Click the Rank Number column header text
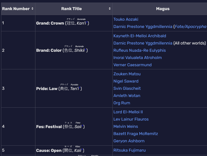This screenshot has width=207, height=156. coord(16,9)
